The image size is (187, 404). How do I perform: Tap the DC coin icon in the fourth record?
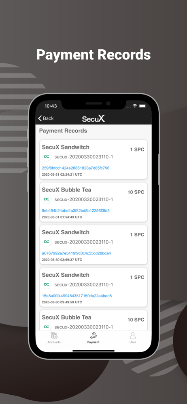(x=47, y=284)
